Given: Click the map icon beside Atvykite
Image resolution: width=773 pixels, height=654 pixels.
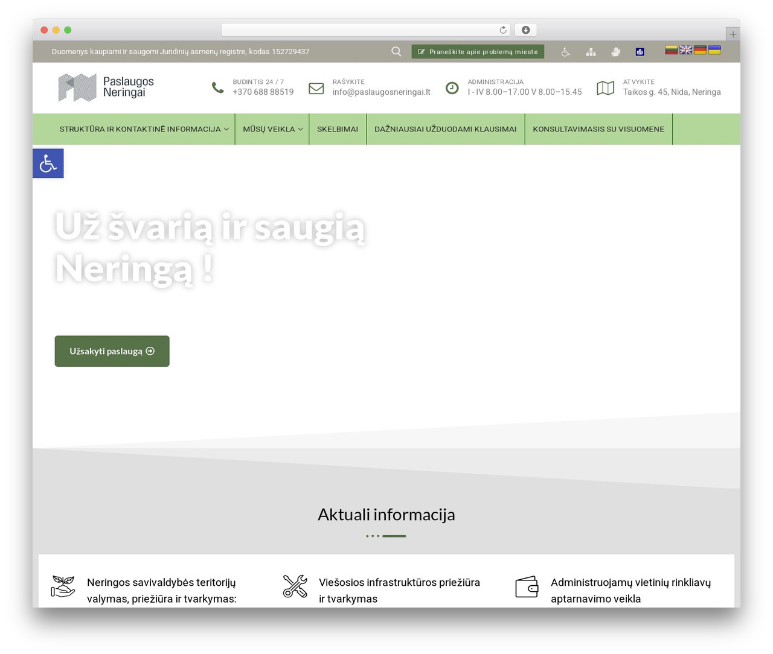Looking at the screenshot, I should [x=606, y=88].
